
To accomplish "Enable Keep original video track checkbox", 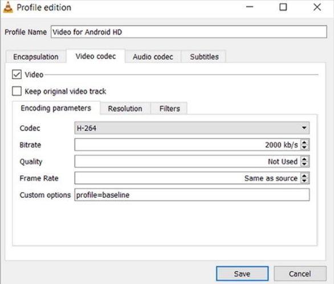I will (x=17, y=91).
